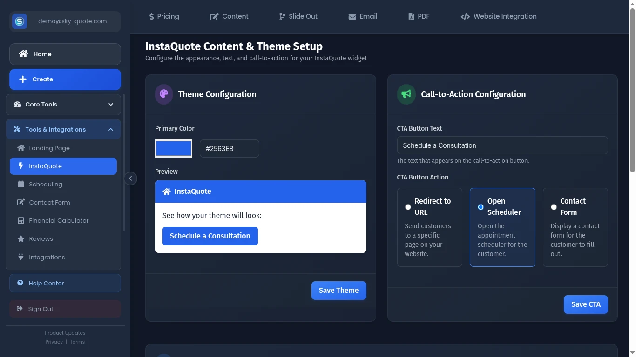Image resolution: width=636 pixels, height=357 pixels.
Task: Click the Call-to-Action megaphone icon
Action: point(406,94)
